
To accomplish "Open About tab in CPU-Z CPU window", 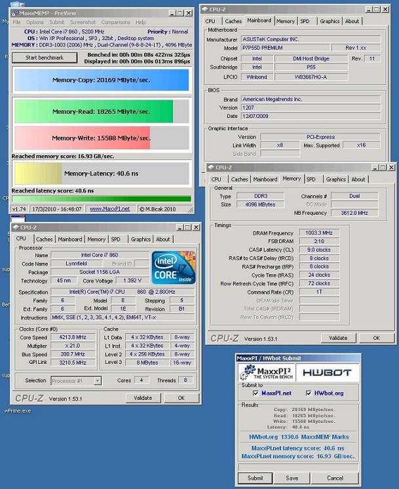I will (163, 239).
